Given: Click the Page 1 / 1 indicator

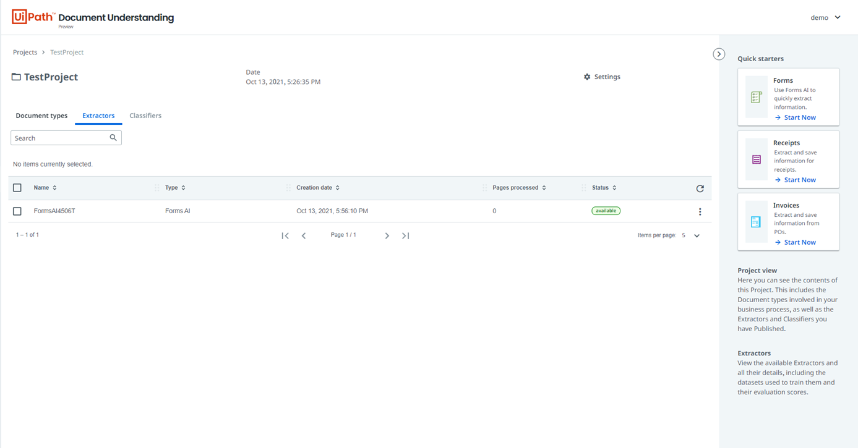Looking at the screenshot, I should coord(343,235).
